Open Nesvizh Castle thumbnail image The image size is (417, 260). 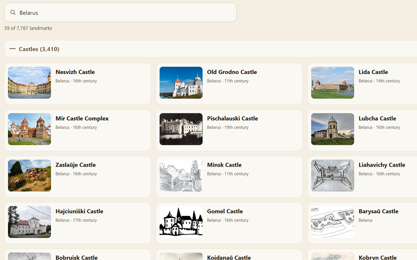tap(30, 83)
